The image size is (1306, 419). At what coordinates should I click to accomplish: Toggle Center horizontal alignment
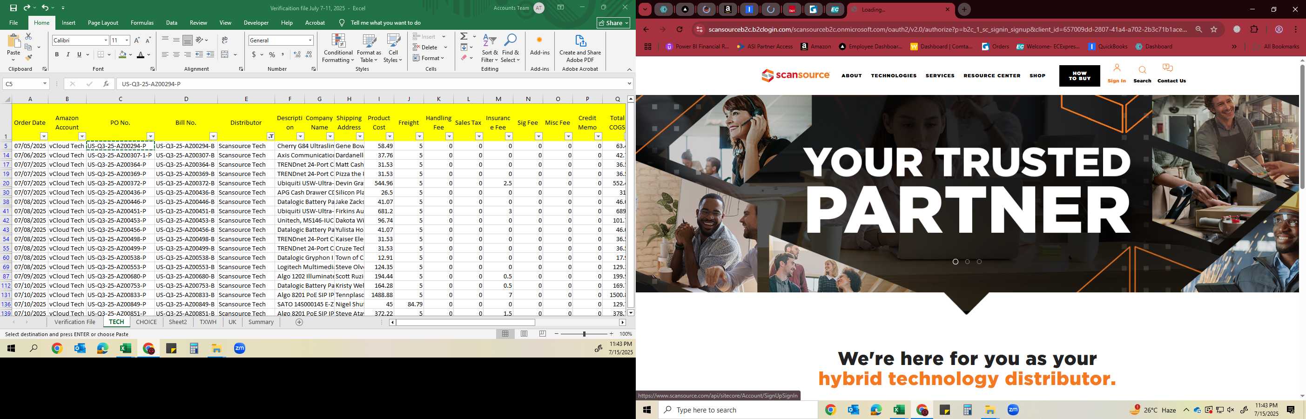(x=176, y=54)
